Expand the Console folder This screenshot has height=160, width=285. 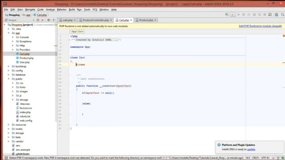(13, 37)
